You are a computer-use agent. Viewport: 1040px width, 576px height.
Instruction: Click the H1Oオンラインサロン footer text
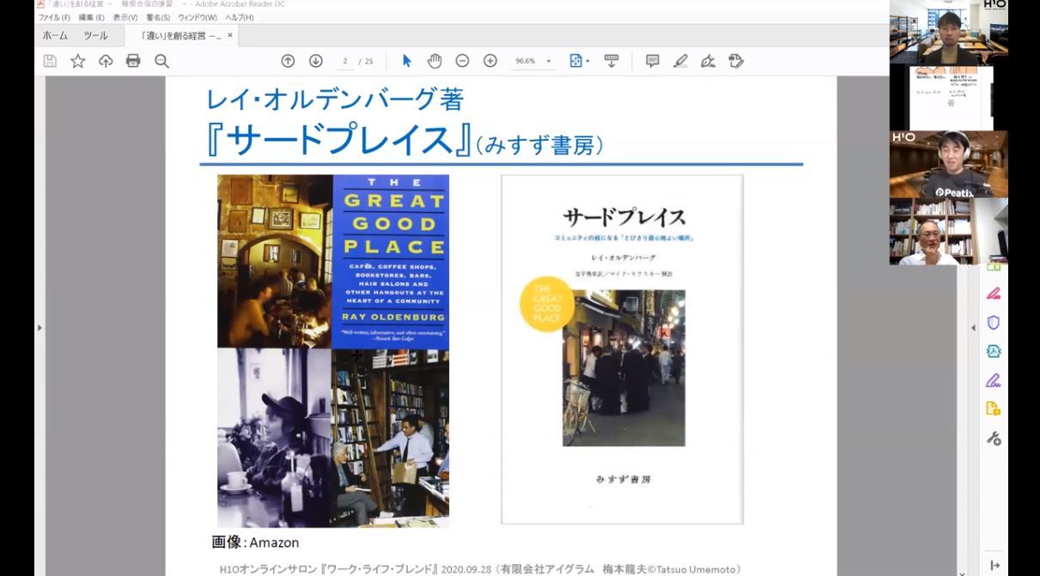coord(479,569)
